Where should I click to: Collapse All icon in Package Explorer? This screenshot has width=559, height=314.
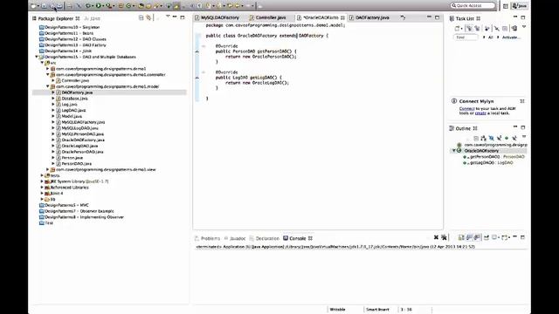pyautogui.click(x=141, y=17)
